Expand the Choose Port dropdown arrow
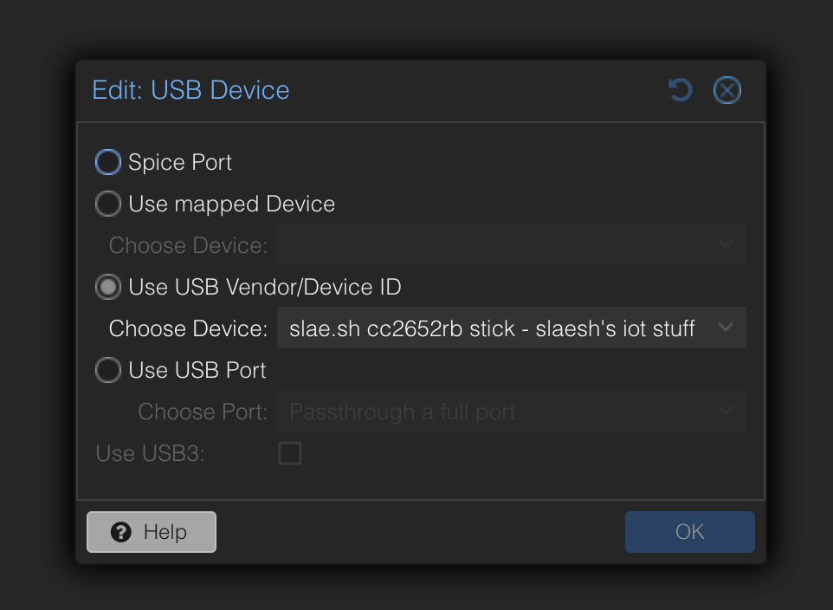833x610 pixels. click(726, 412)
